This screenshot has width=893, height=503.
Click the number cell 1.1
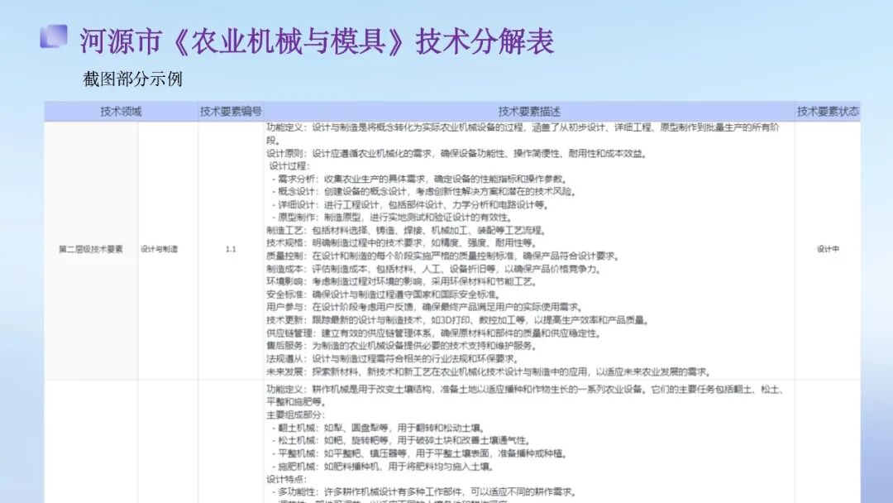click(x=231, y=249)
